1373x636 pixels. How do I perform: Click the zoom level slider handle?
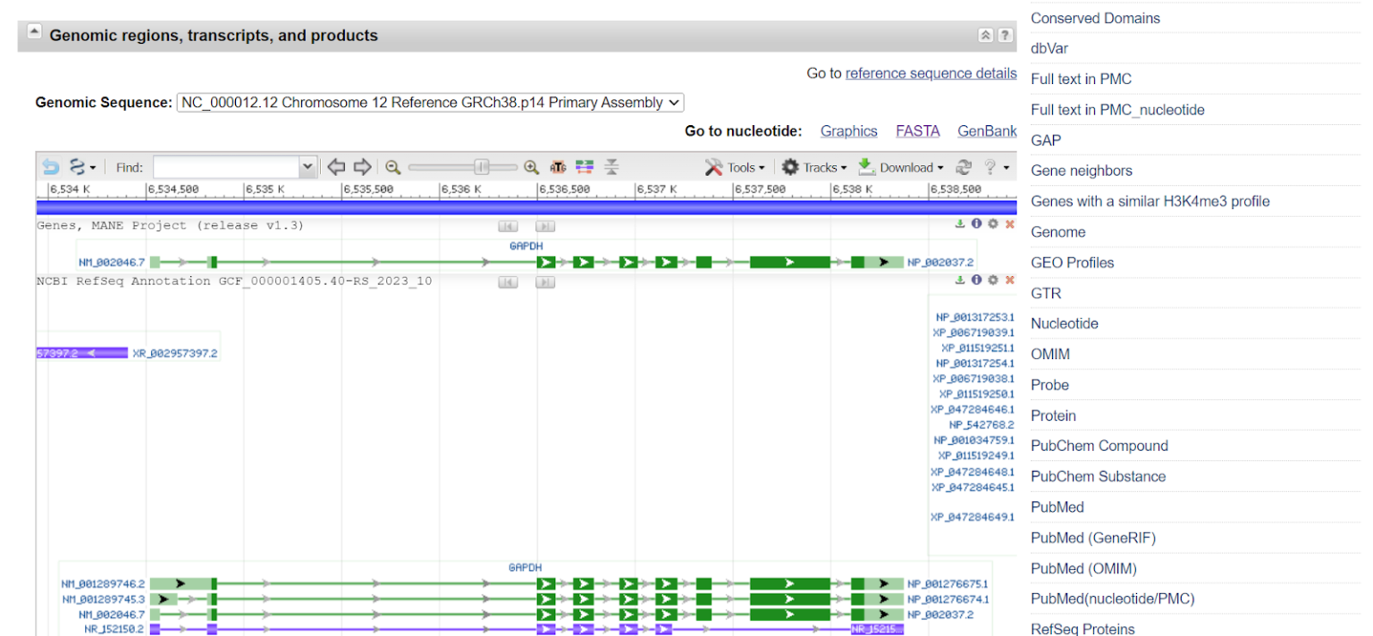[x=481, y=167]
